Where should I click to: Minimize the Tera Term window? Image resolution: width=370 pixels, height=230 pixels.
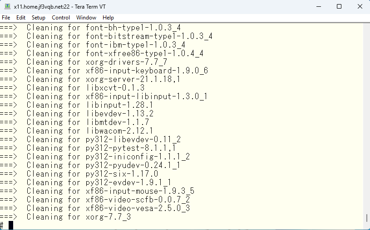pos(319,7)
